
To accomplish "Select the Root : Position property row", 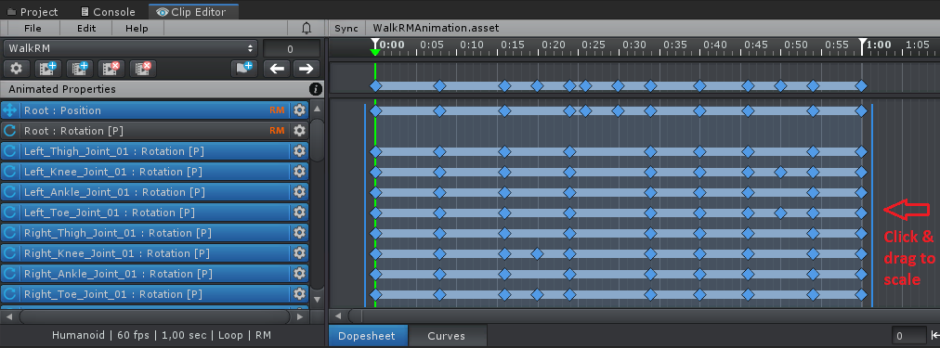I will [155, 110].
